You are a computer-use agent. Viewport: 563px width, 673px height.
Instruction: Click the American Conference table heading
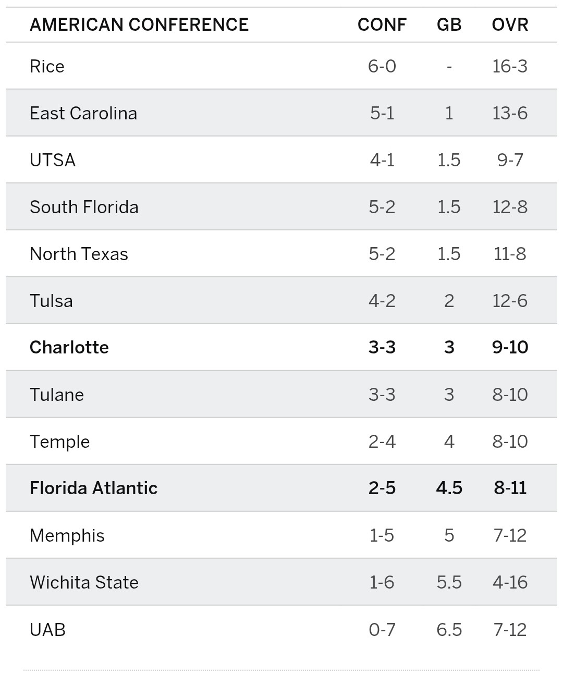tap(139, 25)
